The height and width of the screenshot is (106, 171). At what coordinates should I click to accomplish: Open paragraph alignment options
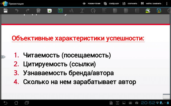tap(104, 11)
